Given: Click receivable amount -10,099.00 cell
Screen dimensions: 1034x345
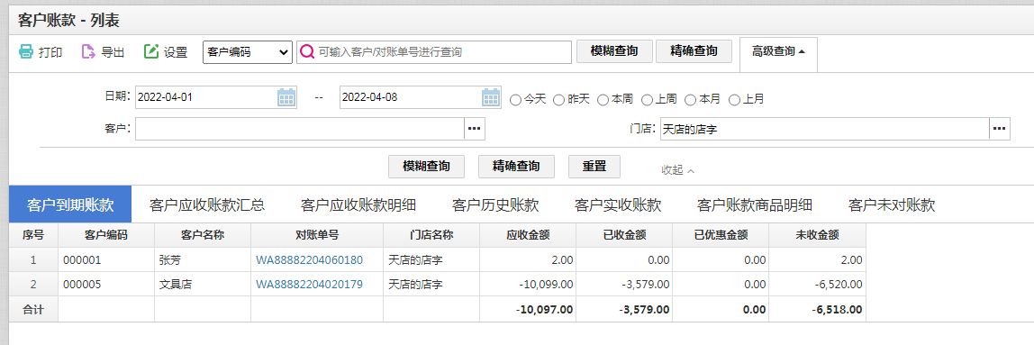Looking at the screenshot, I should (528, 285).
